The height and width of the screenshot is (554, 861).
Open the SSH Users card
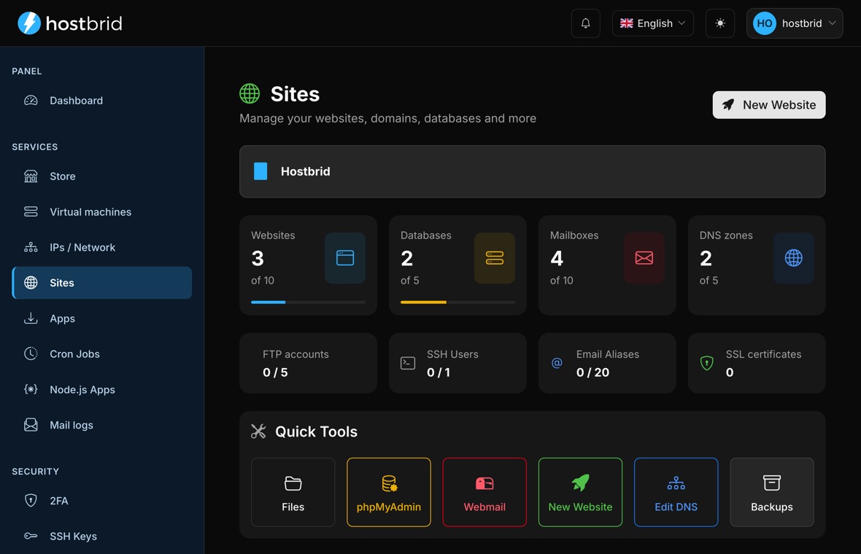[457, 363]
